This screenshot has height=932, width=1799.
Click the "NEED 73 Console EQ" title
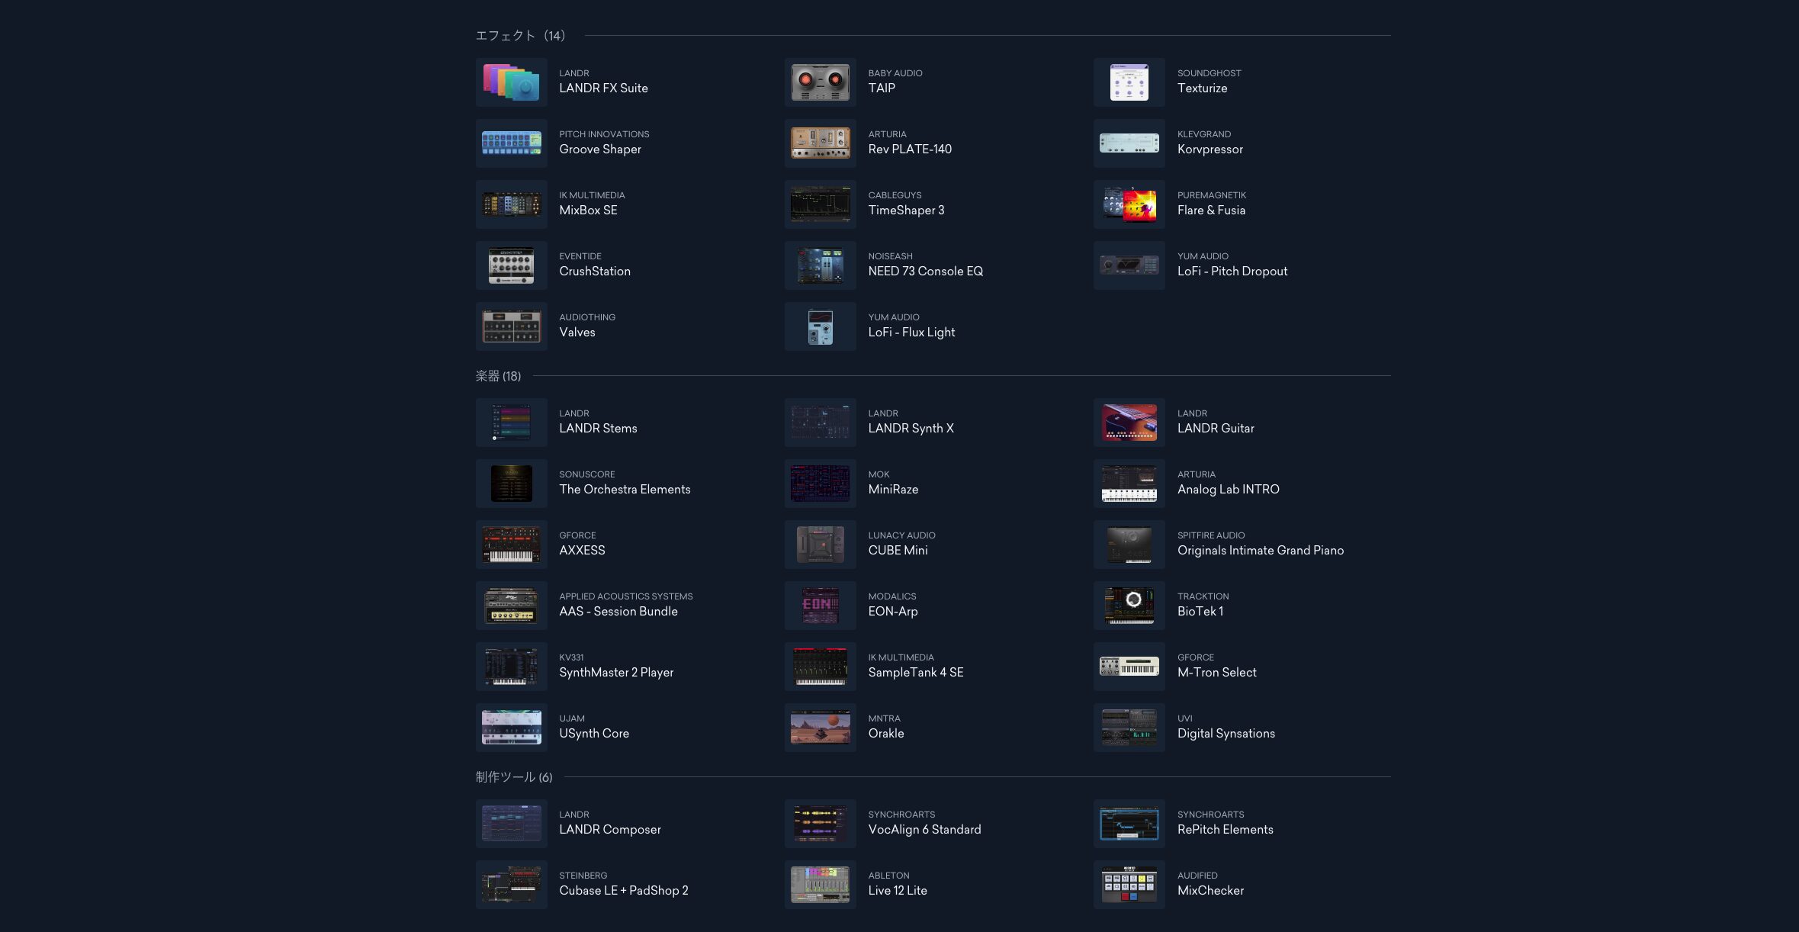(x=925, y=272)
